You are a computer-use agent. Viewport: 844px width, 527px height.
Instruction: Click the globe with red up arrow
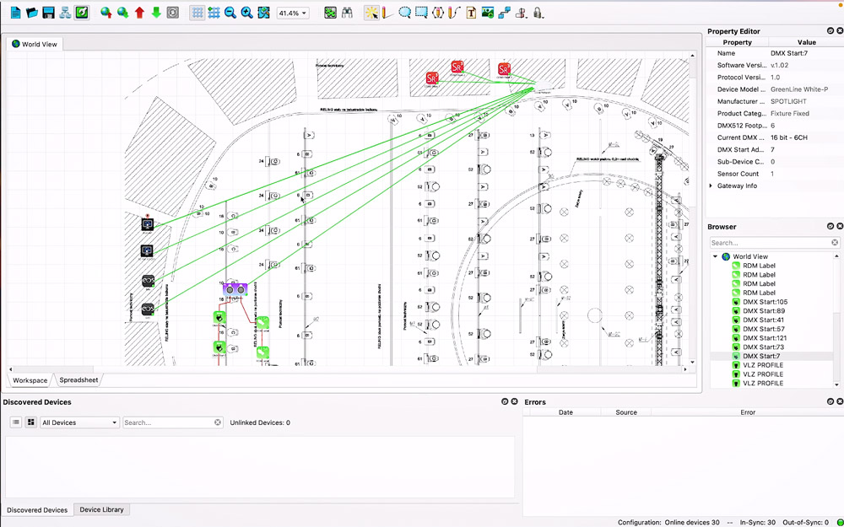point(106,13)
